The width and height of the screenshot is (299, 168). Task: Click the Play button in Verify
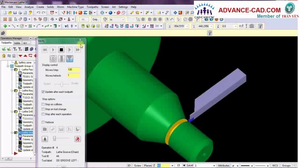[x=53, y=50]
